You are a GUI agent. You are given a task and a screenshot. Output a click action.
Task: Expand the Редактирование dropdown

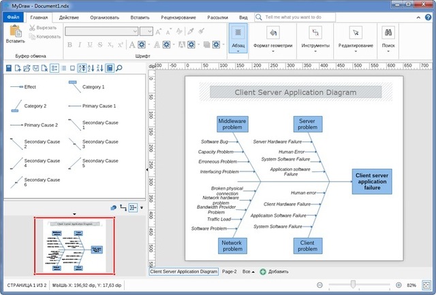[x=355, y=52]
